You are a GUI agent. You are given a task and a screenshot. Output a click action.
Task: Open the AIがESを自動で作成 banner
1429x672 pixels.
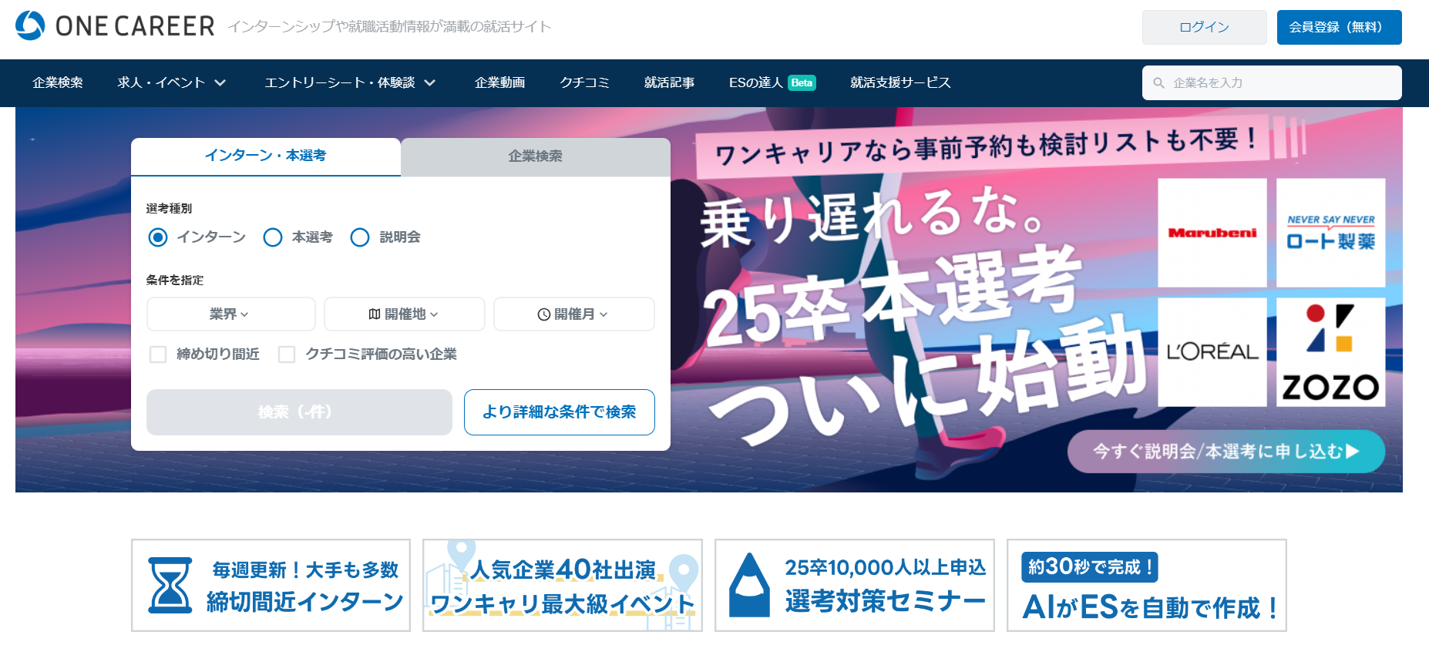tap(1147, 586)
